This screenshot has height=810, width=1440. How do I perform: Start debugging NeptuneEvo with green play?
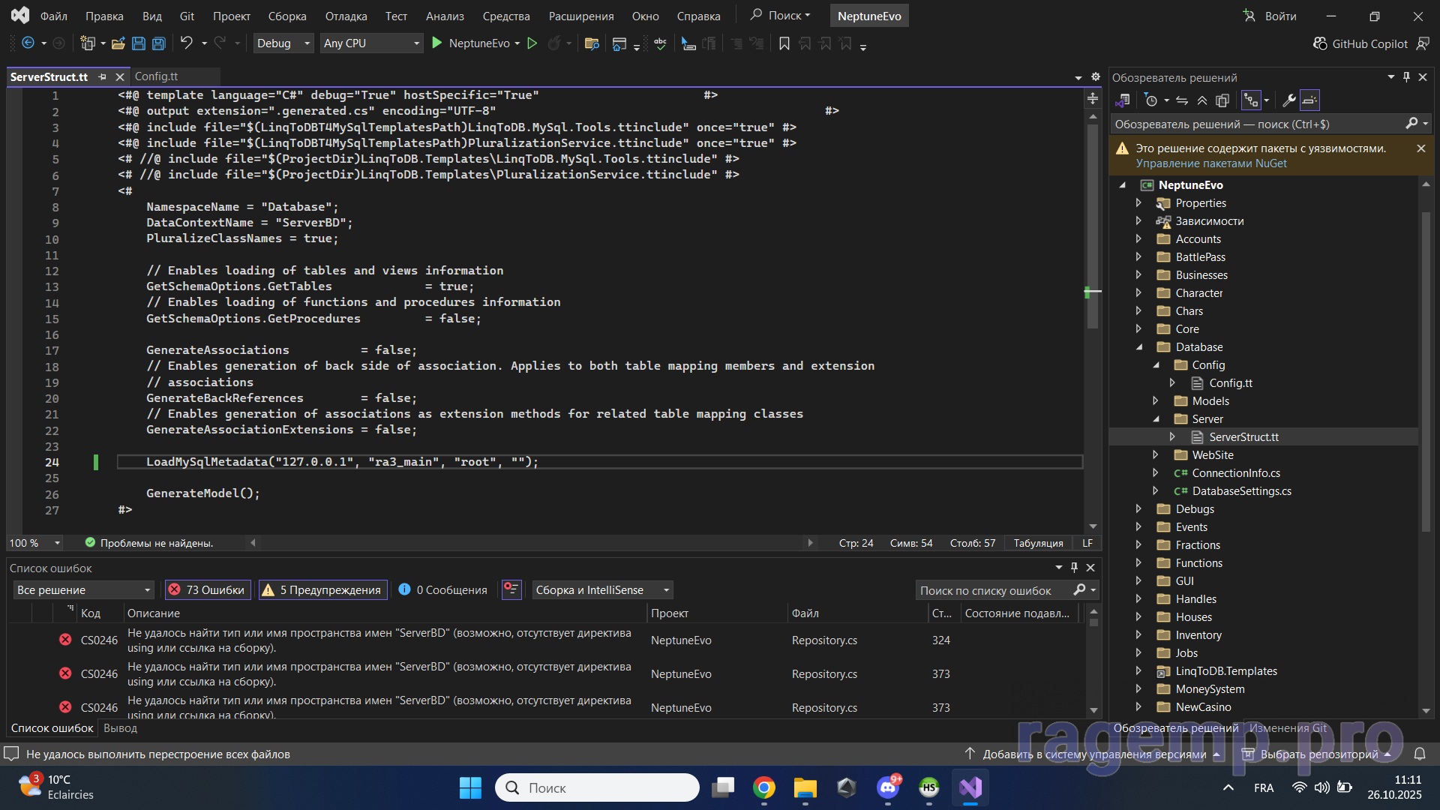[437, 43]
